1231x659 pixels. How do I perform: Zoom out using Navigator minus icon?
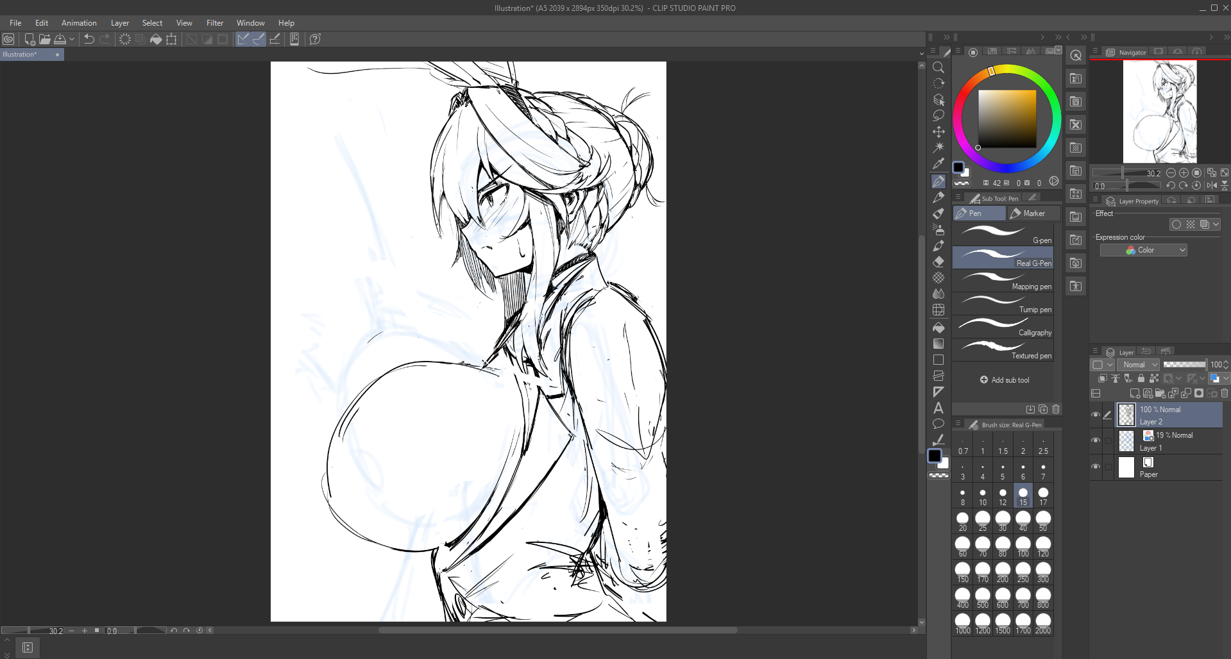[x=1171, y=173]
